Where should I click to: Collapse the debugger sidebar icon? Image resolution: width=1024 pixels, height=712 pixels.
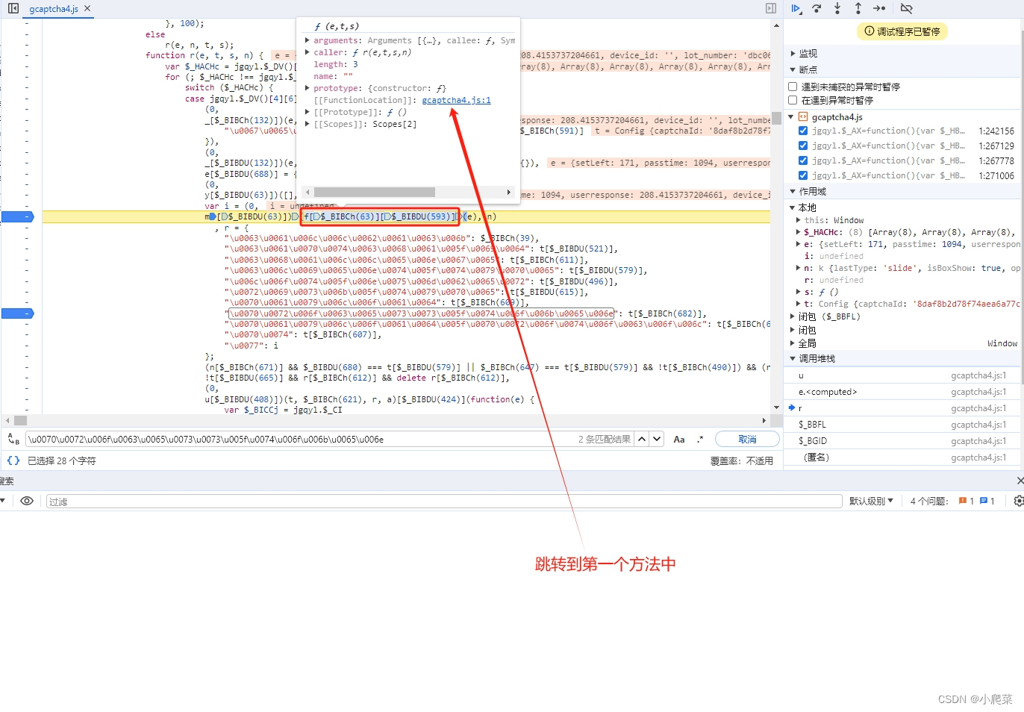771,8
